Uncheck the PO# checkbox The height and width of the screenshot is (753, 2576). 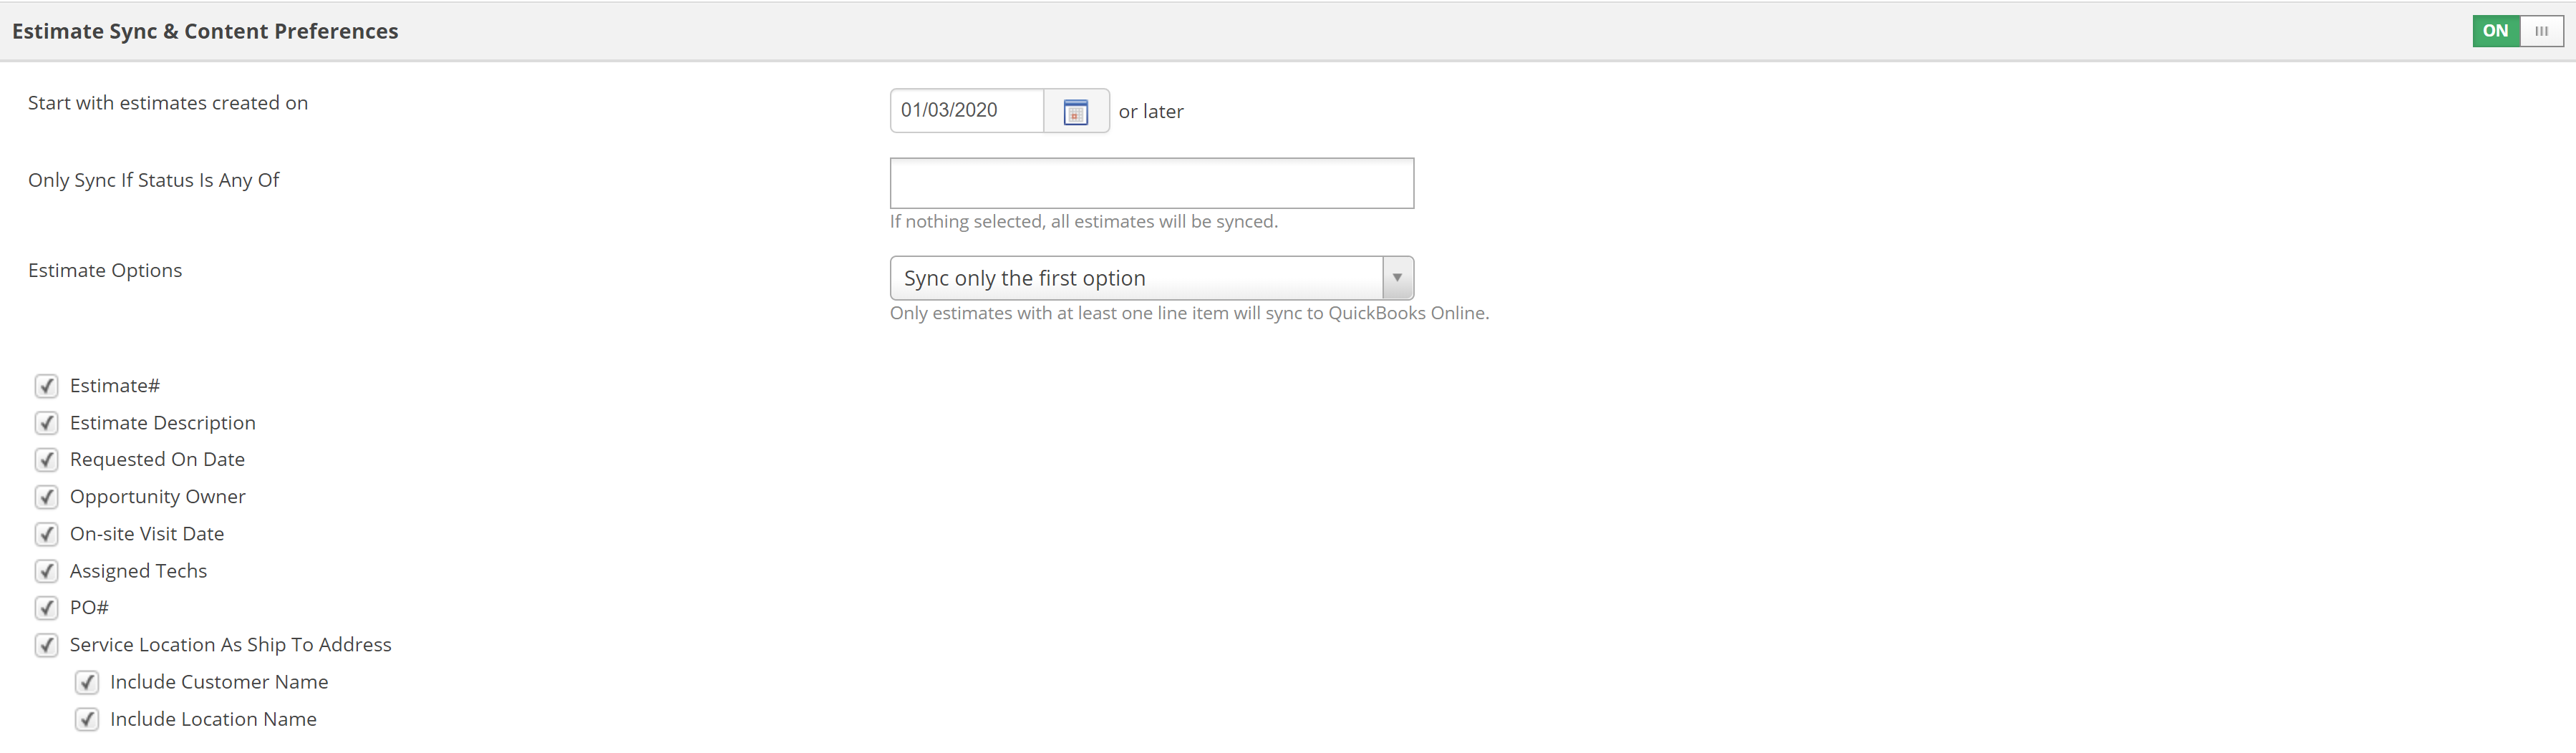coord(46,608)
